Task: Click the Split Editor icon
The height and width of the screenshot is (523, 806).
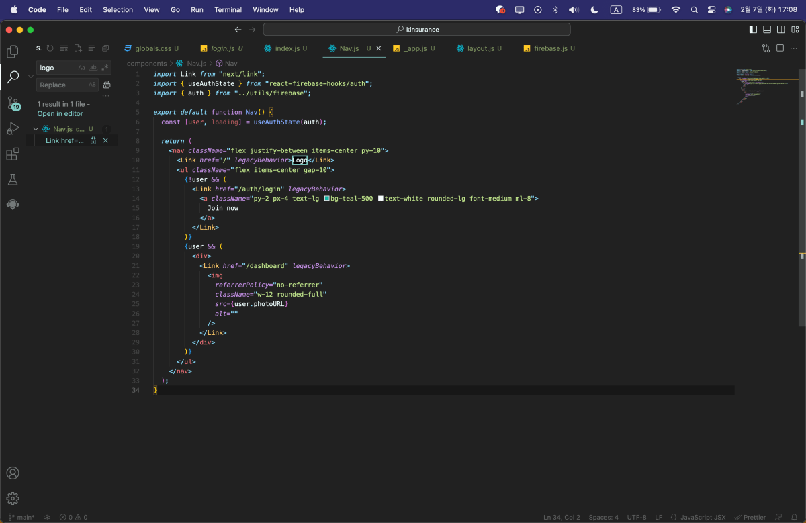Action: click(779, 48)
